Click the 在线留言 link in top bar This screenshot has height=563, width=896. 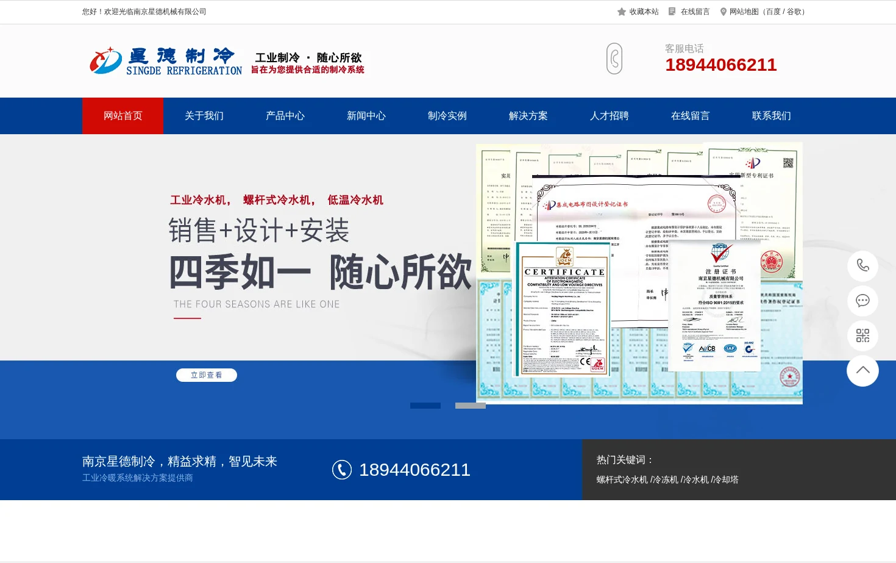click(x=695, y=12)
